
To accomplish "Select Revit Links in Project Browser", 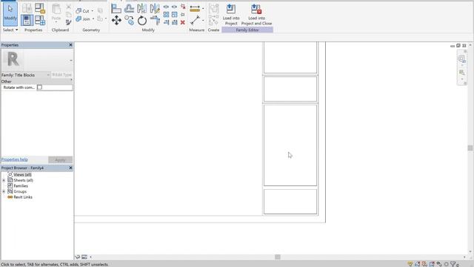I will (x=23, y=197).
